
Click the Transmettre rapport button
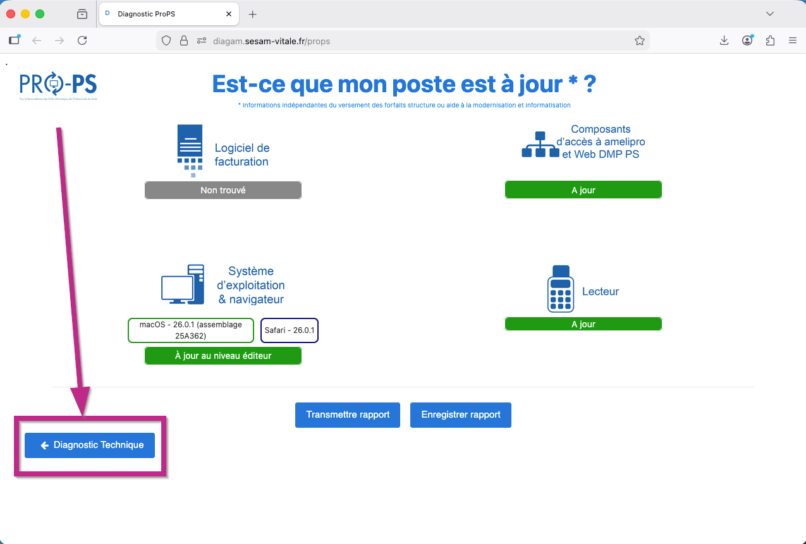tap(348, 415)
